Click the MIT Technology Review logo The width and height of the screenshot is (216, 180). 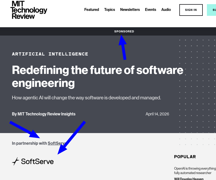pyautogui.click(x=29, y=10)
